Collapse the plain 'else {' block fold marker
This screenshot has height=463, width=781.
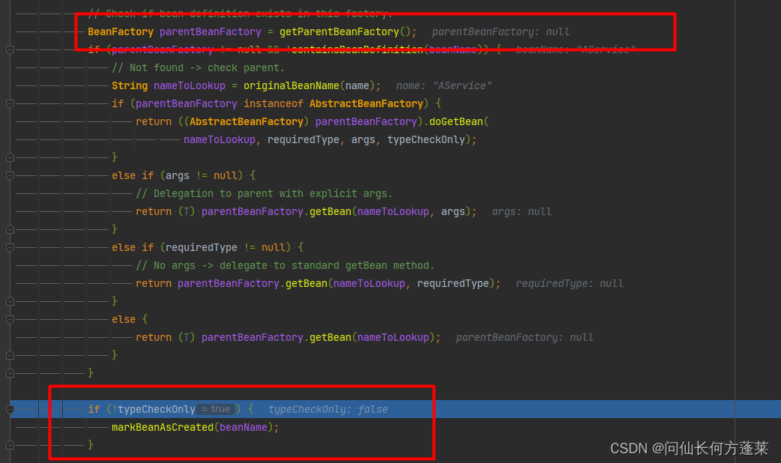pos(10,319)
